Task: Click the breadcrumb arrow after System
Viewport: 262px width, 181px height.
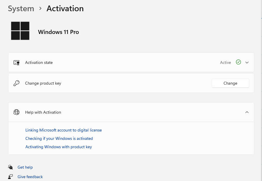Action: tap(40, 9)
